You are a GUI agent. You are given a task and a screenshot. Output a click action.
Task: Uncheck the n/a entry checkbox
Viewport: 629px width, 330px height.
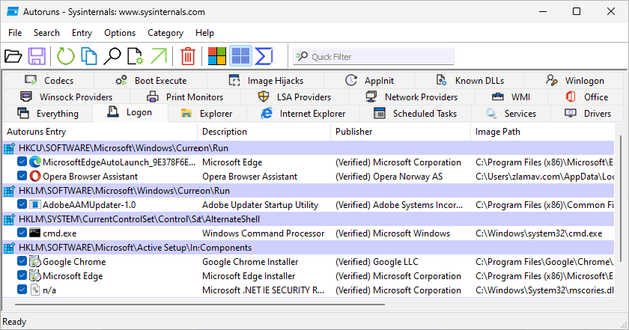(22, 290)
